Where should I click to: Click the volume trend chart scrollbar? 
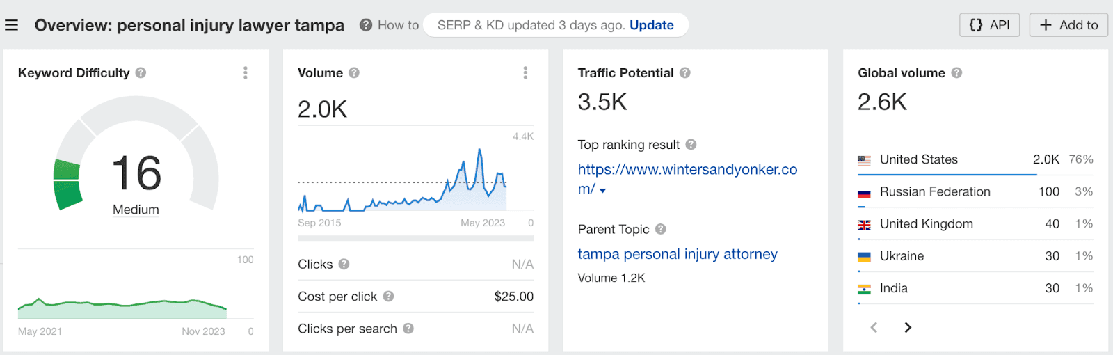pyautogui.click(x=415, y=238)
